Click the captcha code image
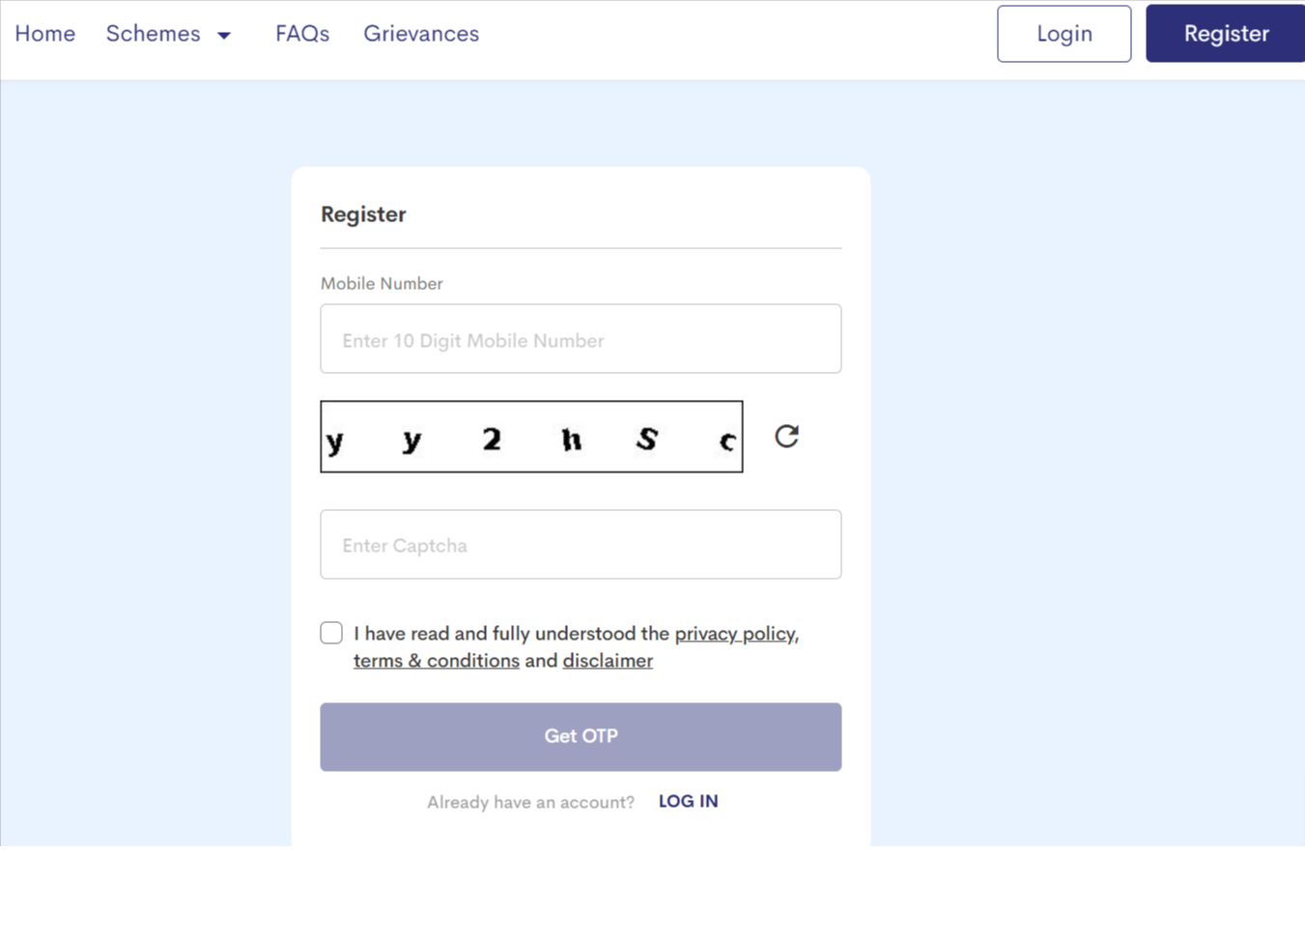 [x=531, y=437]
